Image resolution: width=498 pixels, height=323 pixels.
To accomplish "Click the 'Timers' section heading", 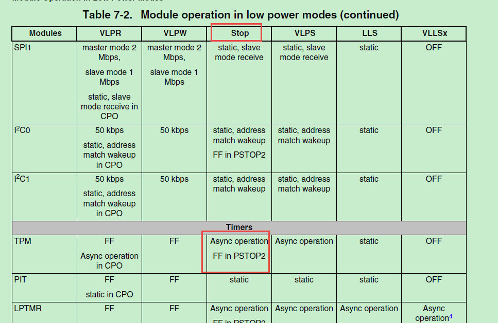I will 239,227.
